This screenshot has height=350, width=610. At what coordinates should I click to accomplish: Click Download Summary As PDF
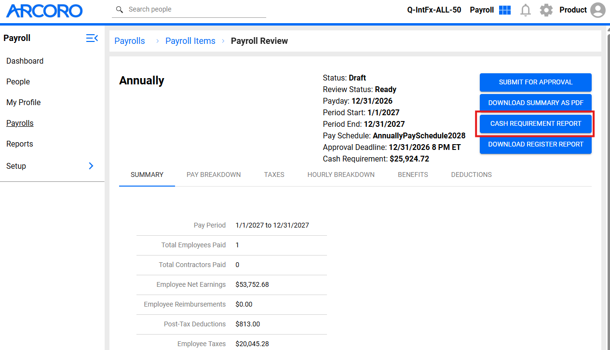[536, 103]
